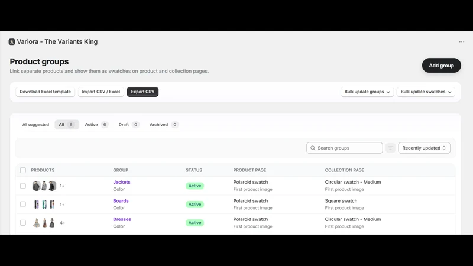Check the Jackets row checkbox
The width and height of the screenshot is (473, 266).
coord(23,186)
